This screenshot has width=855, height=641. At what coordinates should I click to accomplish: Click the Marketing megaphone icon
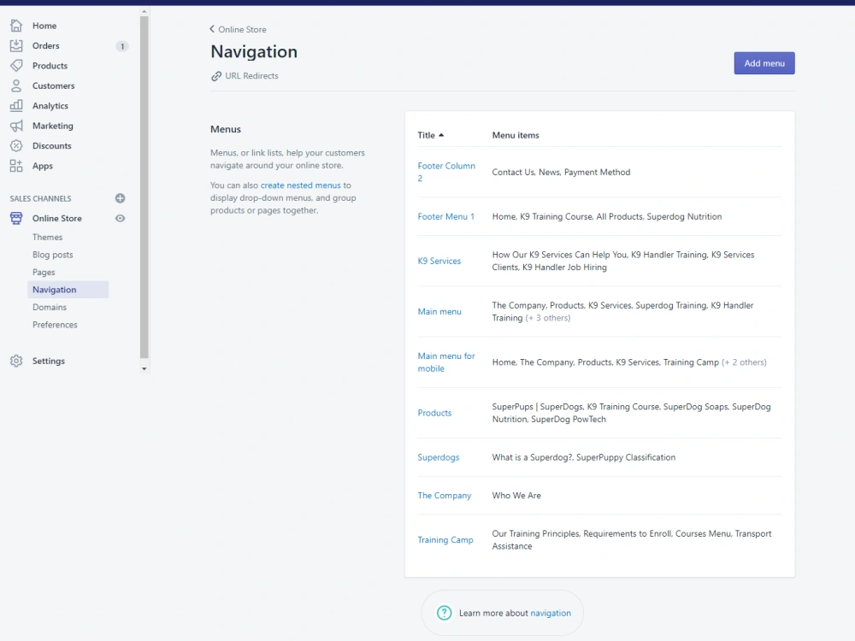tap(16, 126)
